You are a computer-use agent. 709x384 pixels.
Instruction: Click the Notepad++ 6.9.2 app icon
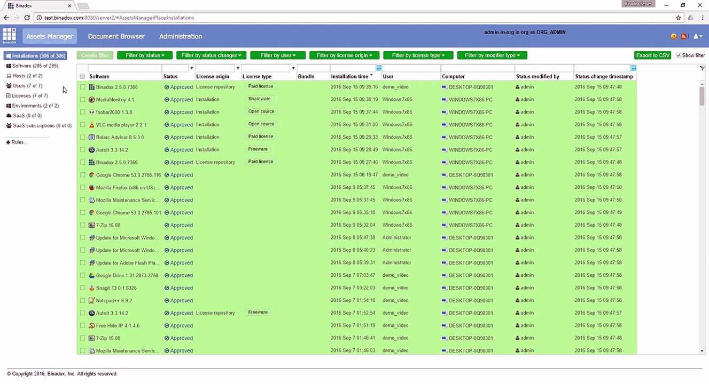pyautogui.click(x=92, y=301)
